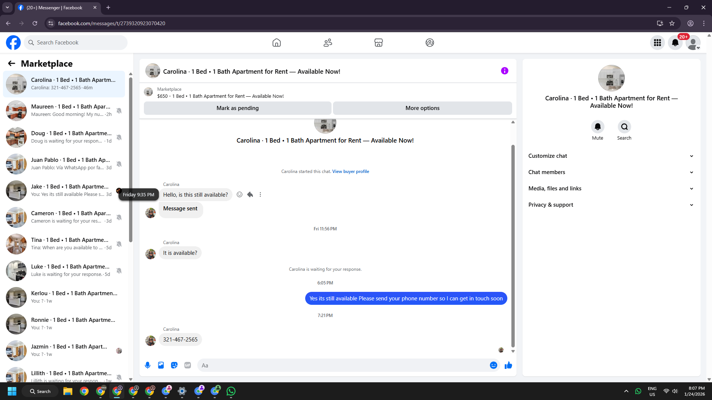Click the purple conversation info icon

(504, 71)
